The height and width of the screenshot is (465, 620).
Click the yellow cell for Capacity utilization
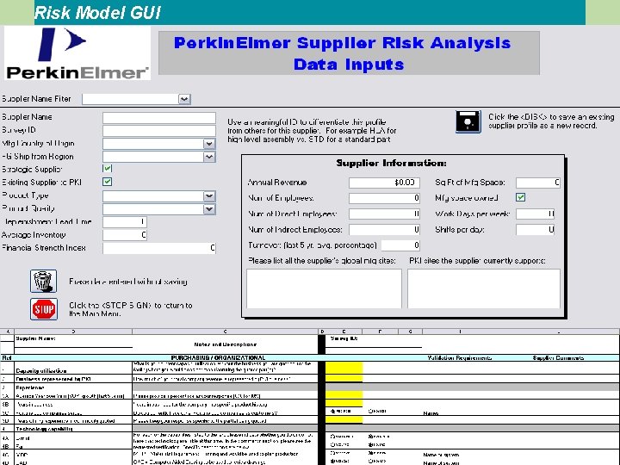(x=344, y=368)
